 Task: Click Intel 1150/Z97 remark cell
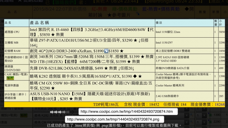pos(164,43)
